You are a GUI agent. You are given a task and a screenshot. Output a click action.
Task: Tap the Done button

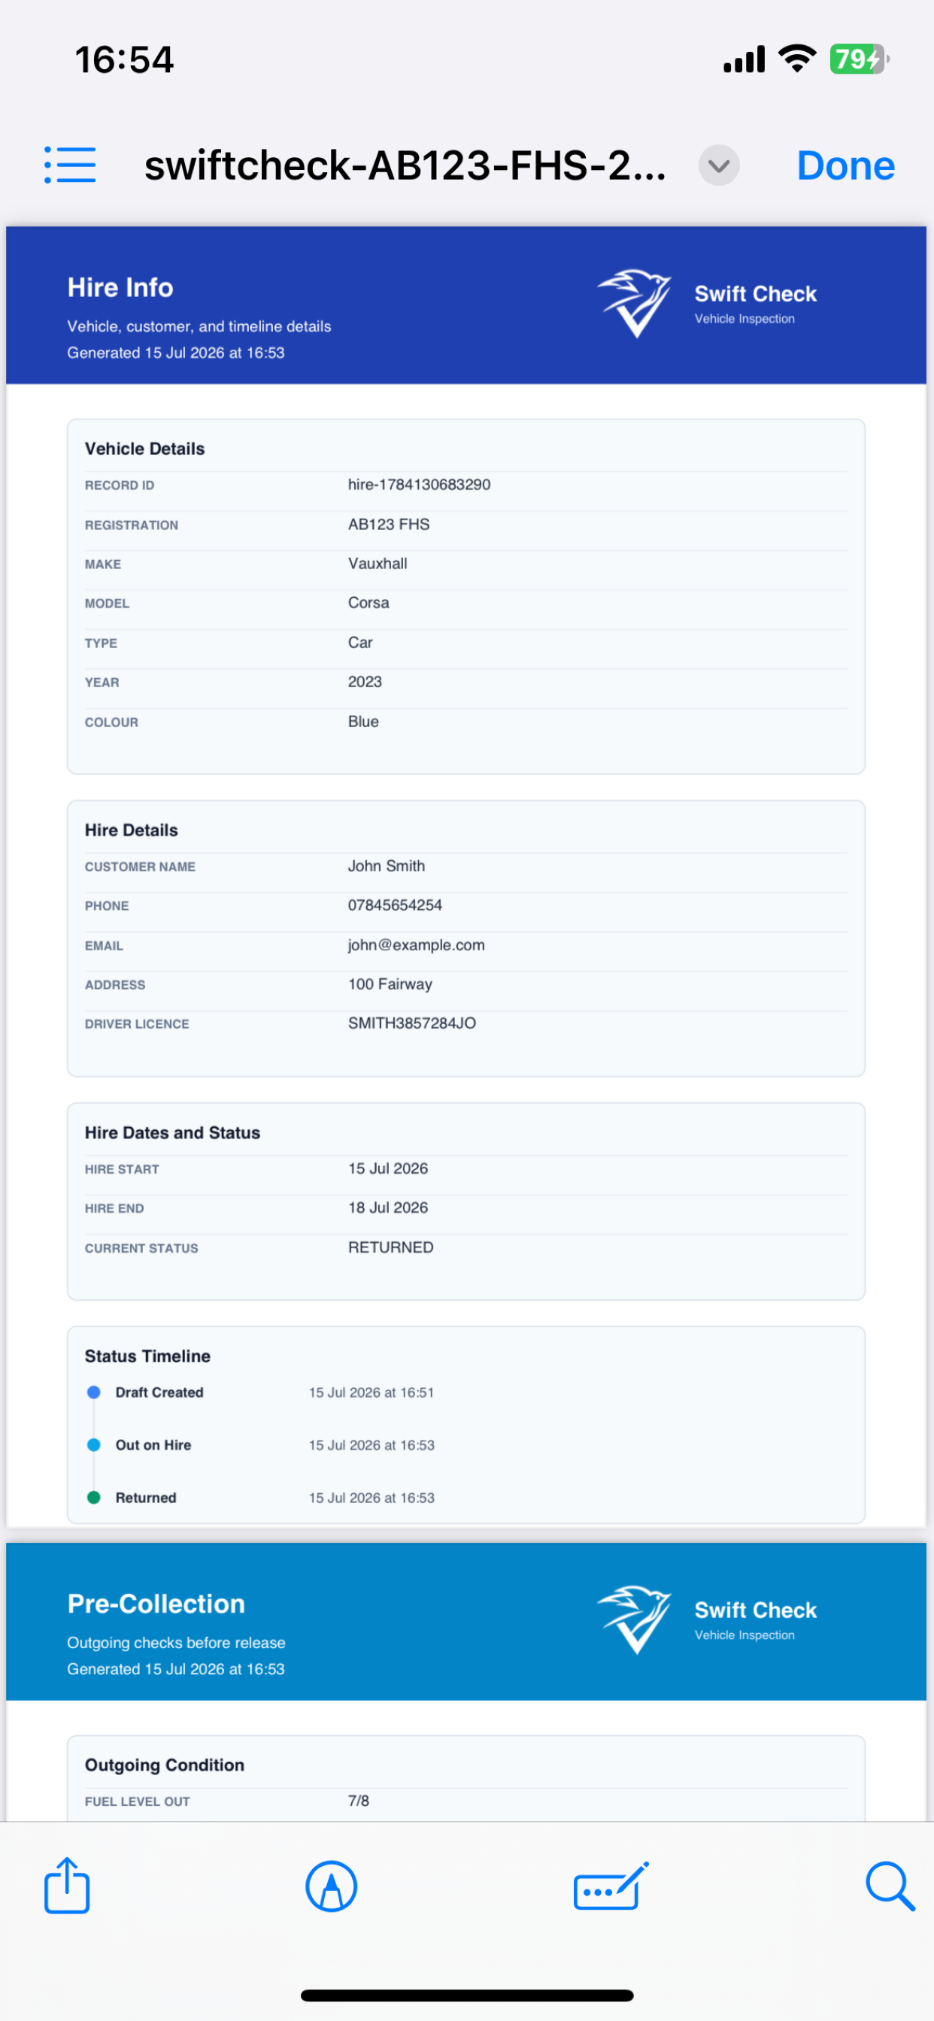(845, 165)
